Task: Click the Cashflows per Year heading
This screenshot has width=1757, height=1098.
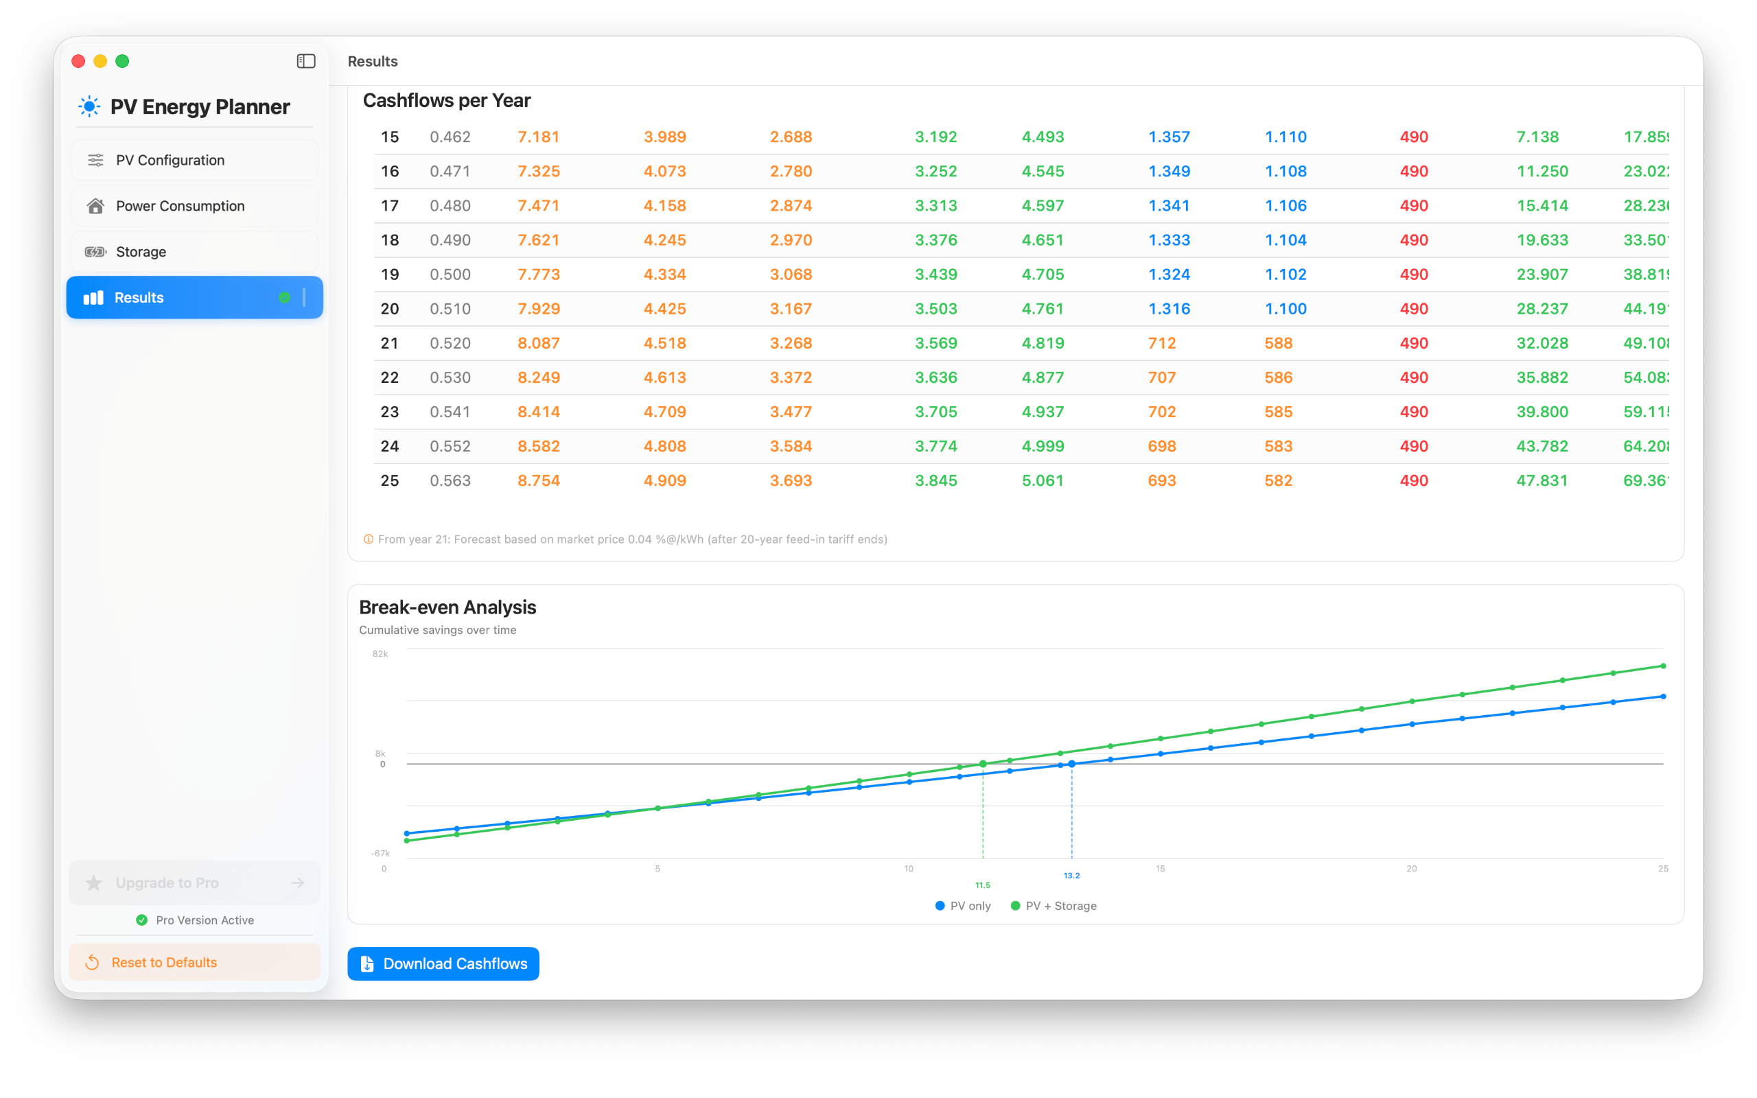Action: pyautogui.click(x=447, y=100)
